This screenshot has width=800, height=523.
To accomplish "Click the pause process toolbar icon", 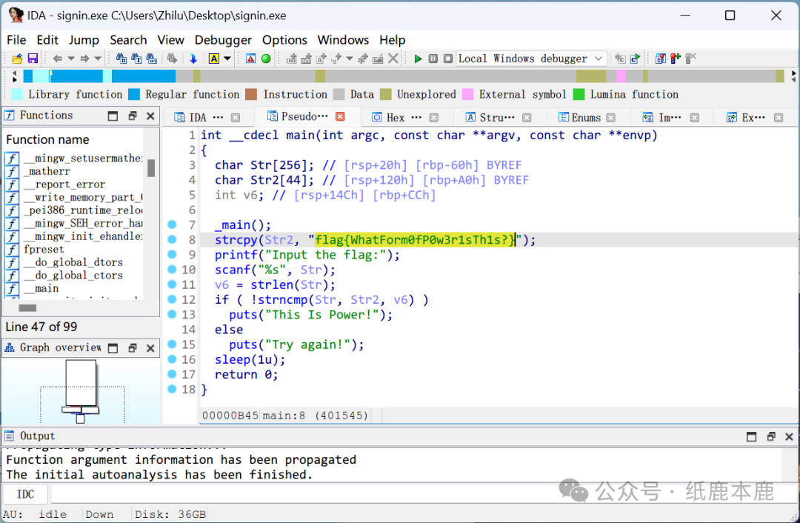I will 433,59.
